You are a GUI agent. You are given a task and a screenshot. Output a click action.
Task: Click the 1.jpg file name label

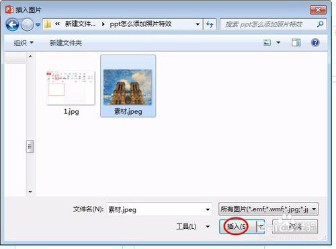(x=71, y=112)
